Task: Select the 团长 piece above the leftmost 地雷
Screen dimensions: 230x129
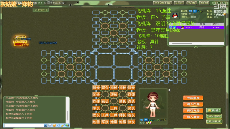Action: click(96, 115)
